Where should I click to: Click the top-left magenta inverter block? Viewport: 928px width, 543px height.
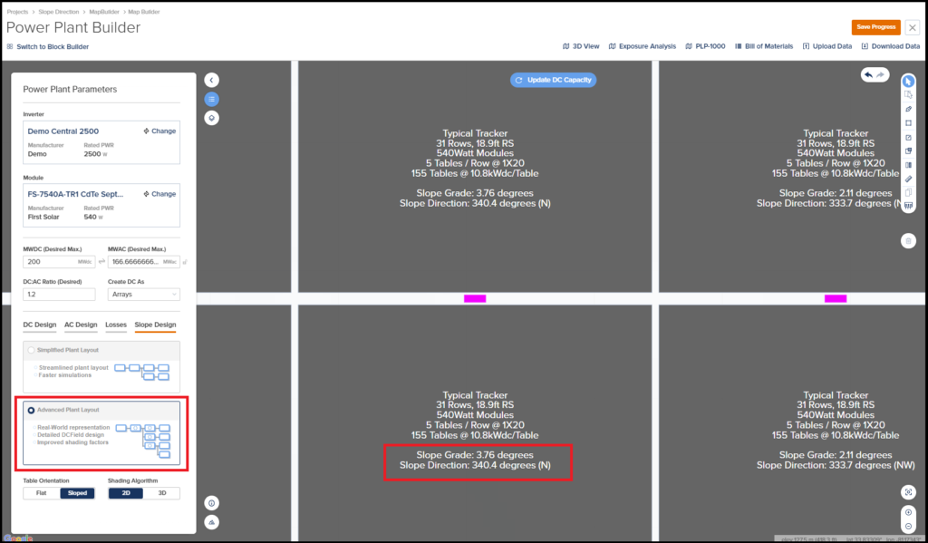(x=475, y=298)
